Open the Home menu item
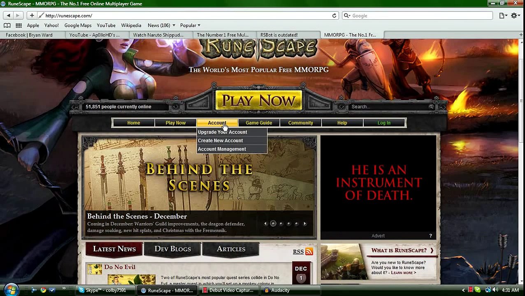The width and height of the screenshot is (525, 296). click(134, 123)
